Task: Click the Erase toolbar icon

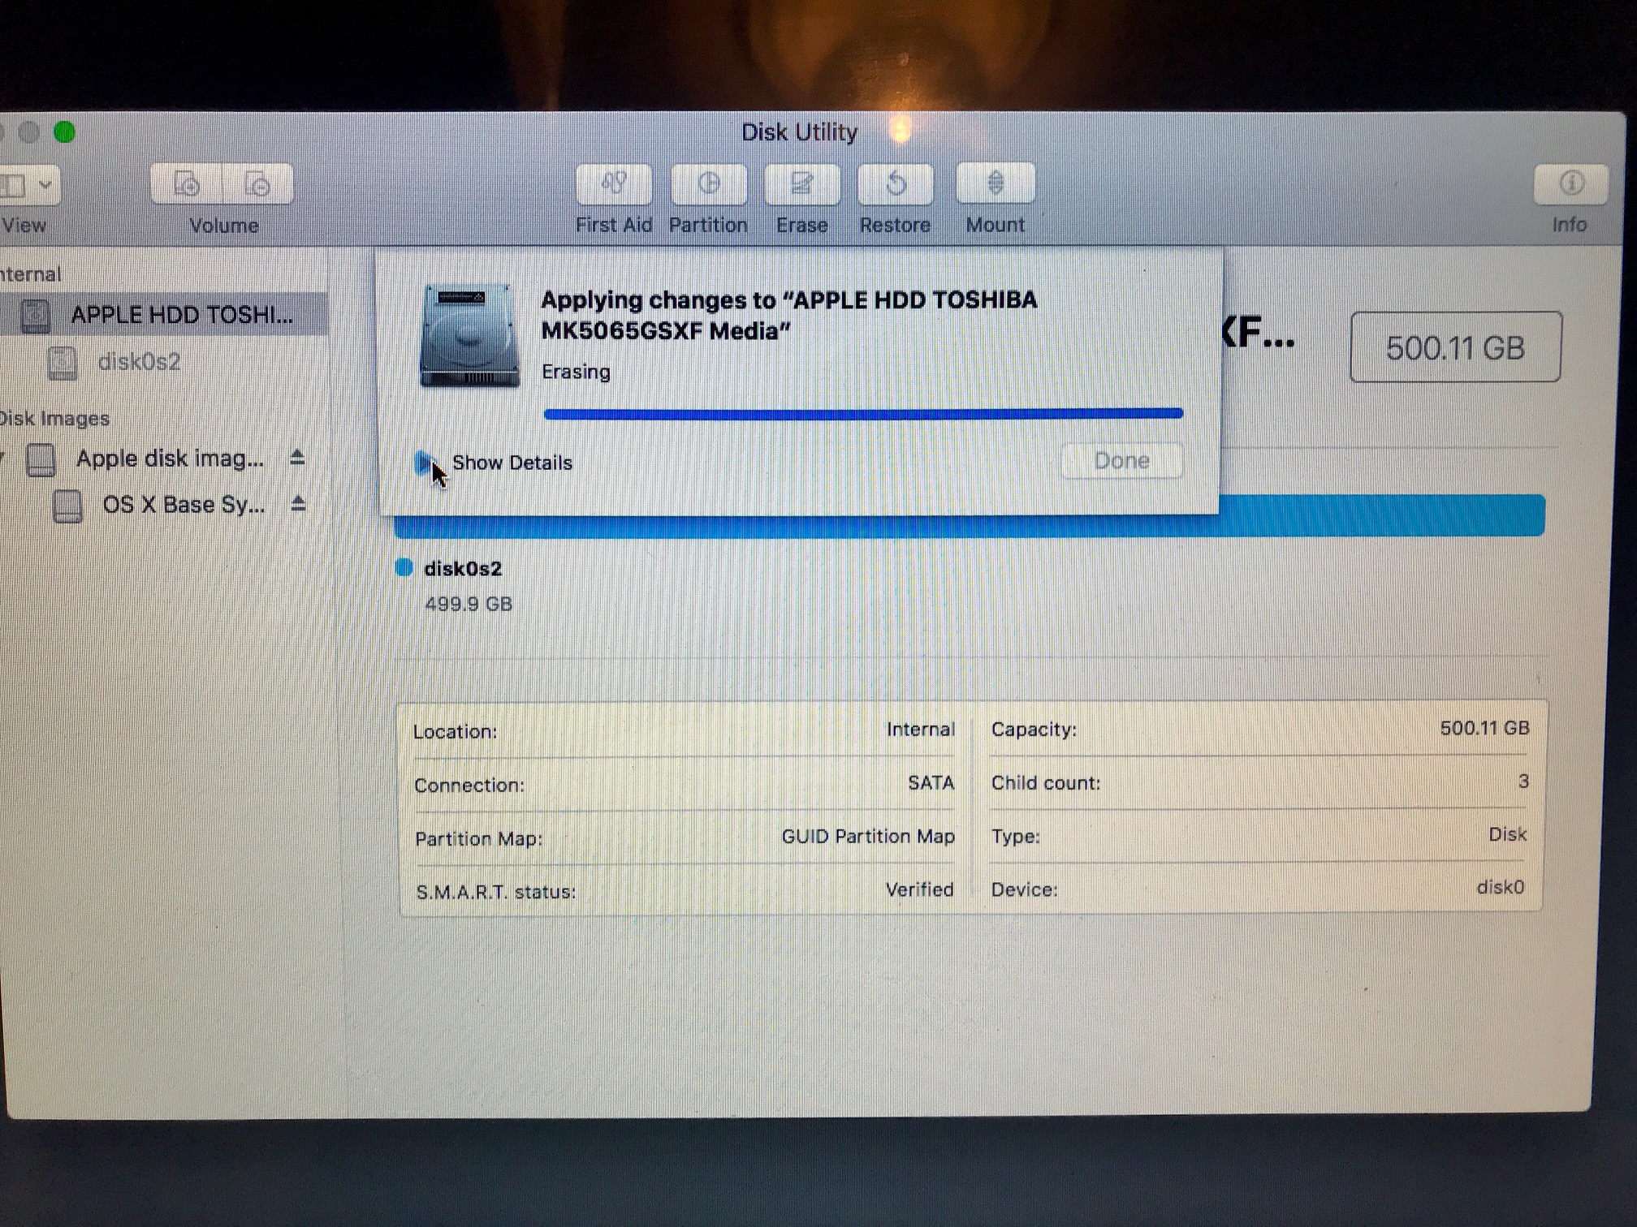Action: [801, 184]
